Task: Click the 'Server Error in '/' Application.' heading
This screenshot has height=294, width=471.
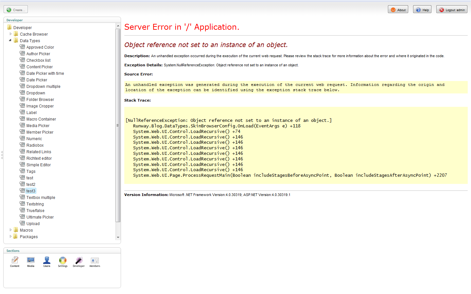Action: [x=182, y=27]
